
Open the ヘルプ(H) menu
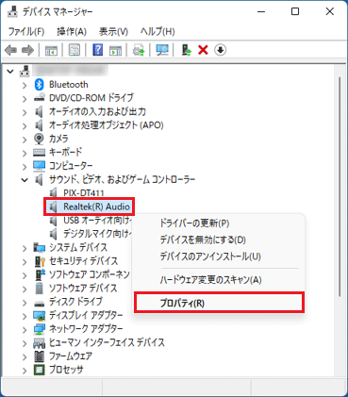pyautogui.click(x=157, y=31)
